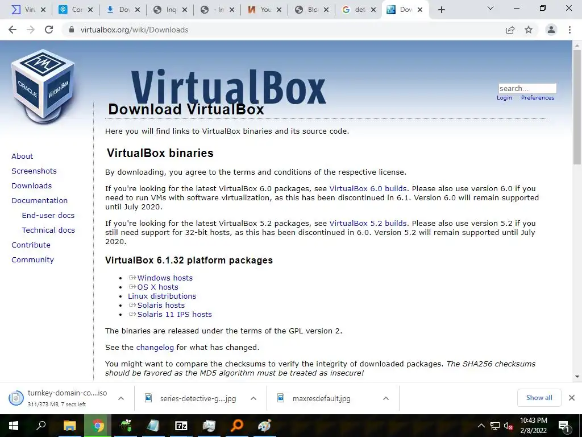Open 7-Zip from the taskbar
The width and height of the screenshot is (582, 437).
[181, 426]
